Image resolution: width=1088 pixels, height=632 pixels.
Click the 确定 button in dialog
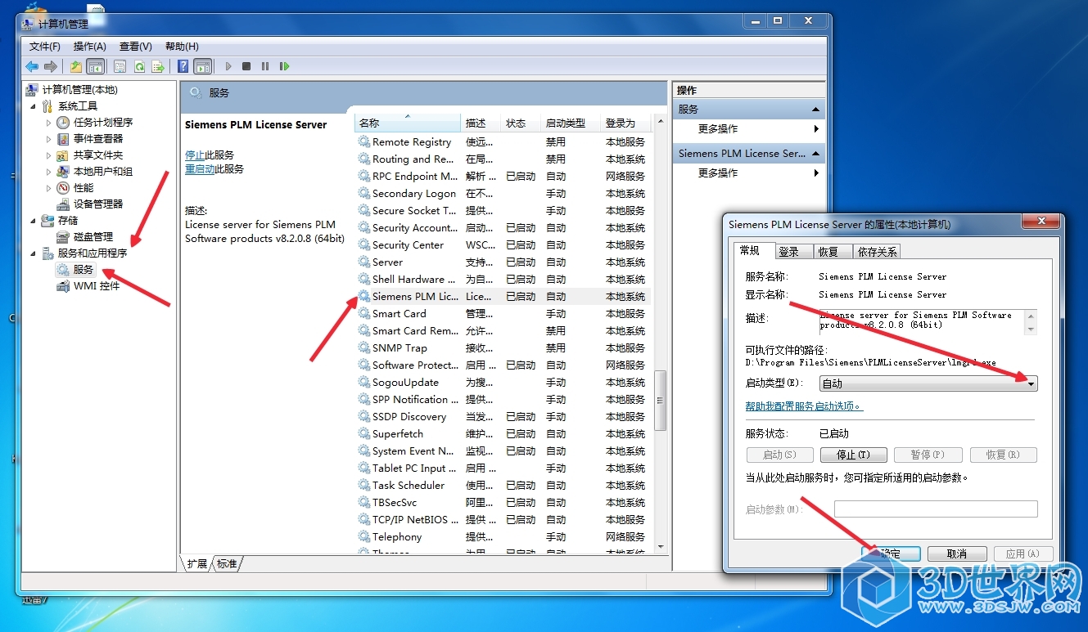891,554
